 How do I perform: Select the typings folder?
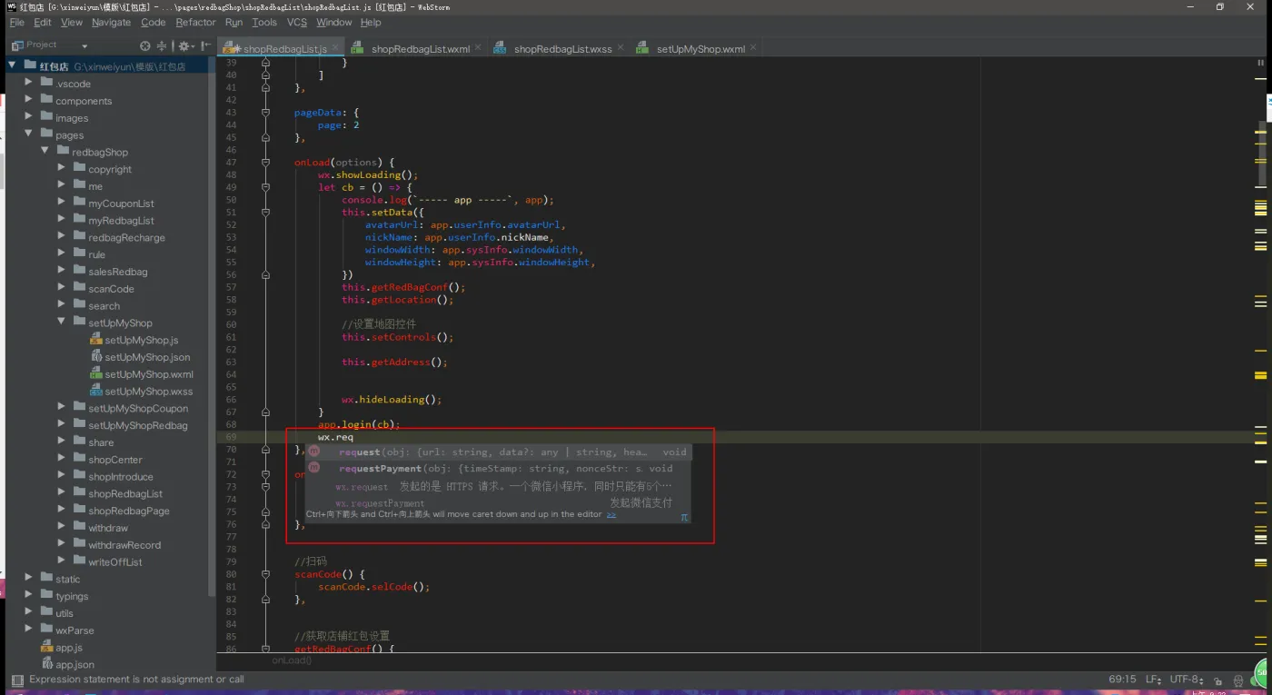pos(72,596)
